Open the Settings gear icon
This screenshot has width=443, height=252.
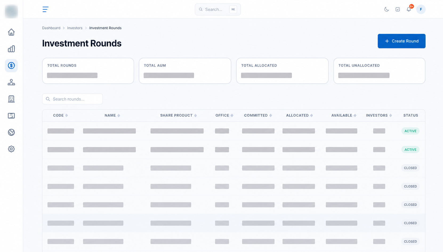[x=11, y=149]
